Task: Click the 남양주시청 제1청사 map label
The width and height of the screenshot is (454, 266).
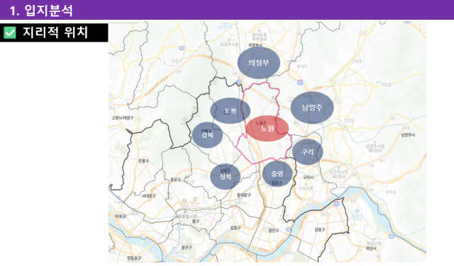Action: 375,149
